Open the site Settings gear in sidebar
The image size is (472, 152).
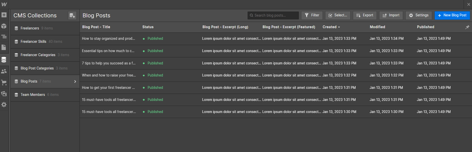click(x=4, y=104)
